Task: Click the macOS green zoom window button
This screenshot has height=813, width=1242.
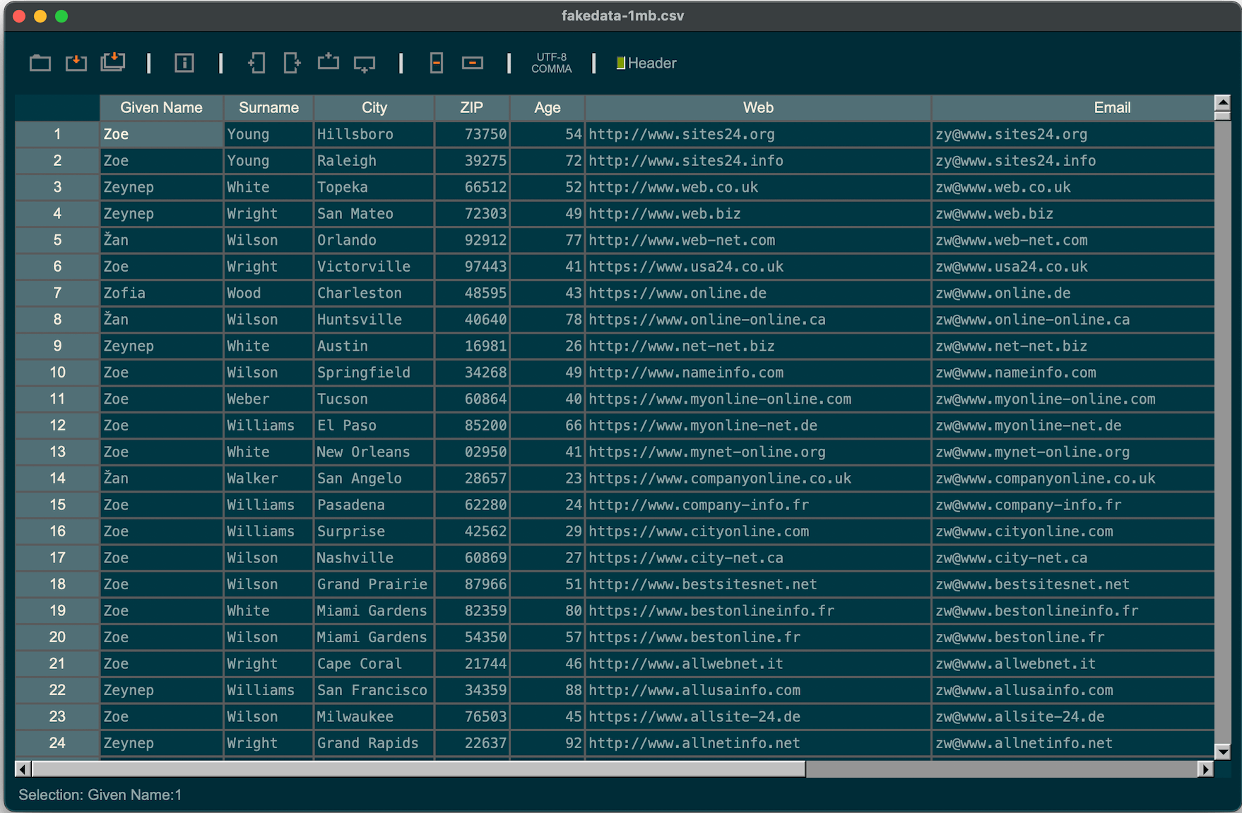Action: [61, 16]
